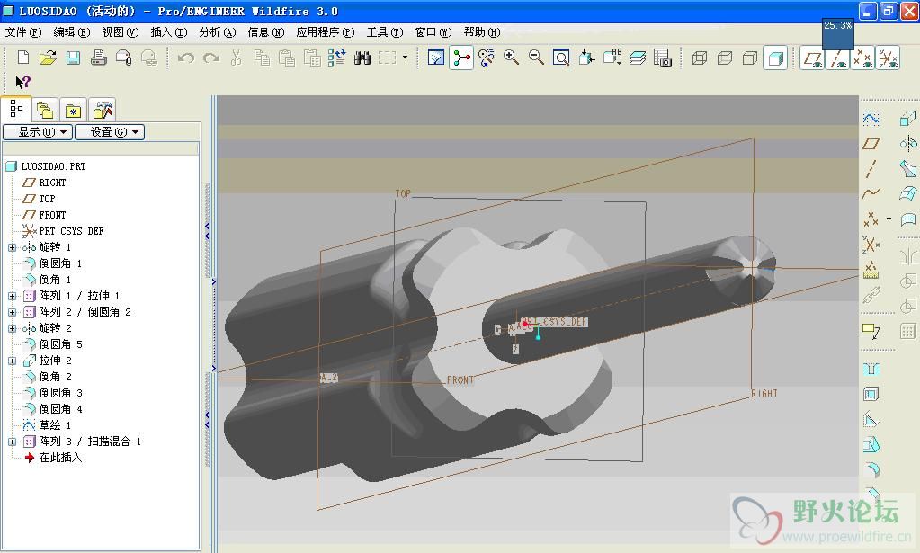
Task: Toggle coordinate systems visibility
Action: (888, 58)
